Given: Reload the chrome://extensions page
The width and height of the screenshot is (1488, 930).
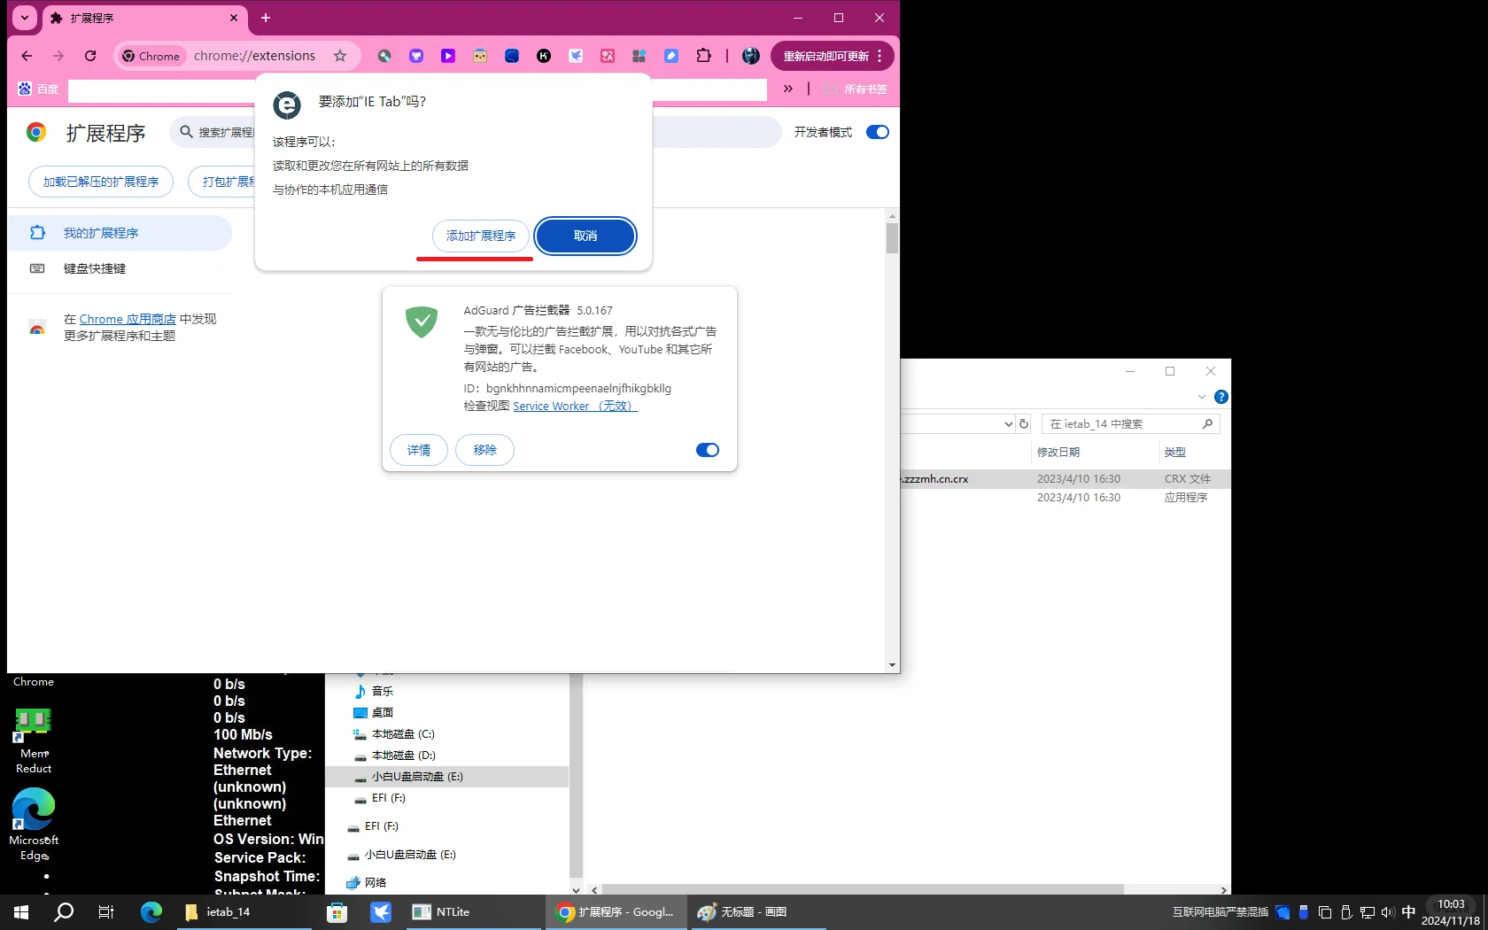Looking at the screenshot, I should point(90,56).
